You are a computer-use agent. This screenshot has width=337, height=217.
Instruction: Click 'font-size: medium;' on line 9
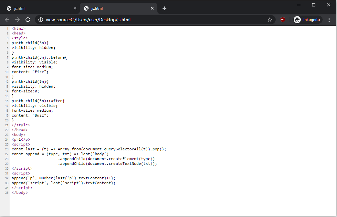point(32,67)
